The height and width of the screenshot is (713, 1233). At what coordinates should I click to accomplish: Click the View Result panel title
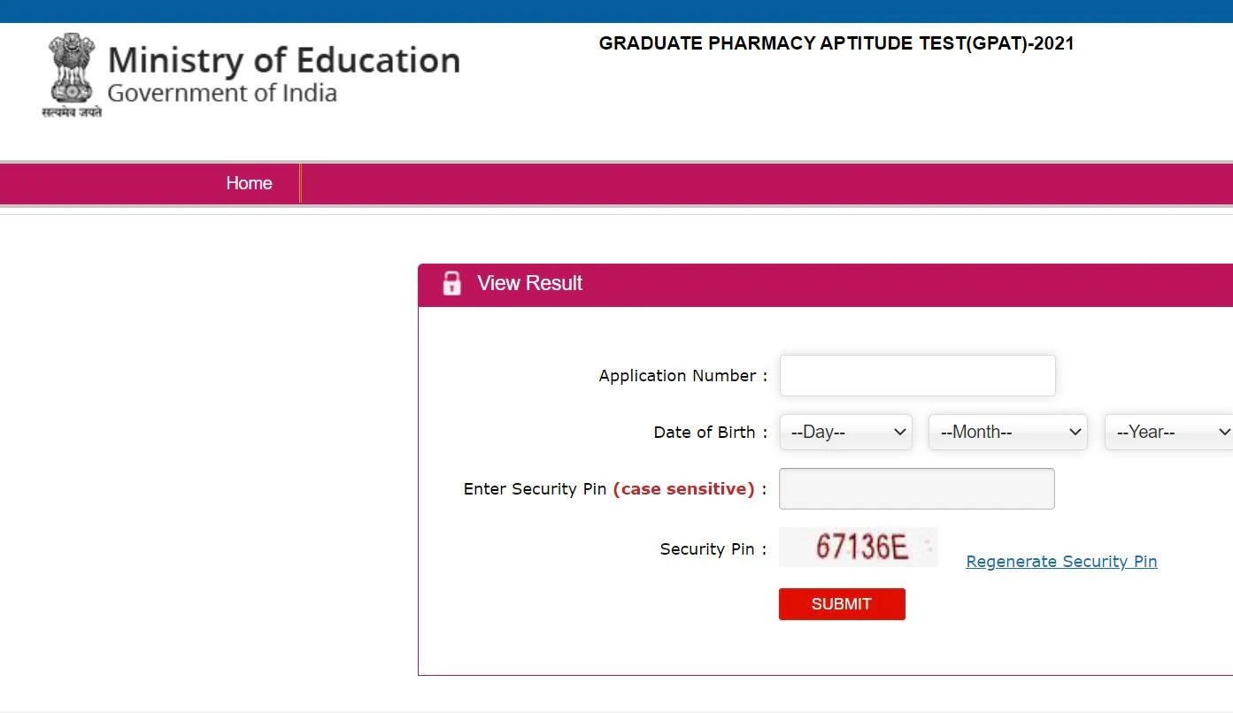tap(529, 283)
